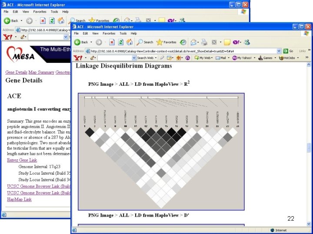313x234 pixels.
Task: Click Yahoo search text box in front window
Action: click(115, 58)
